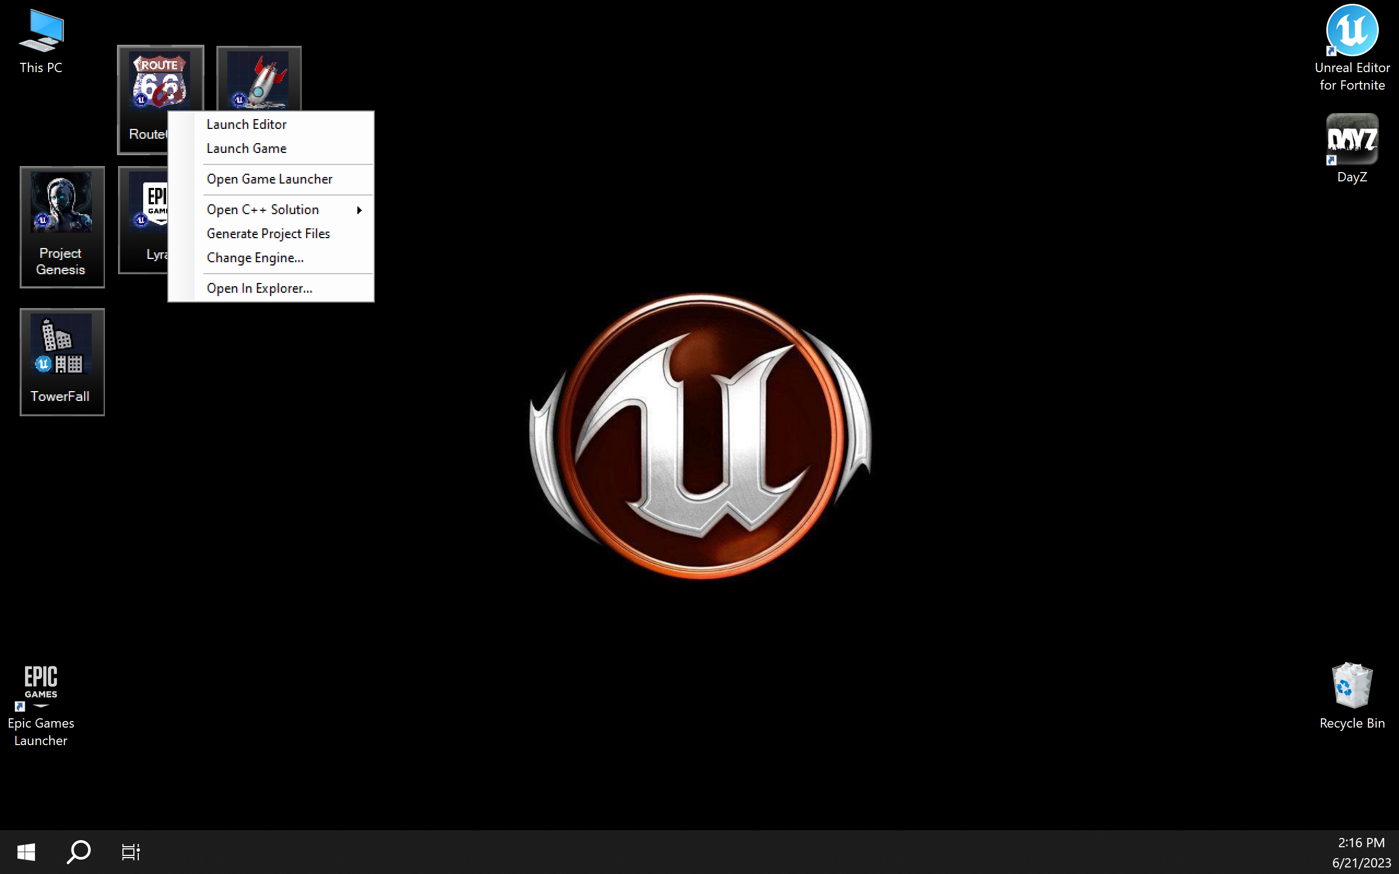Choose Launch Editor from context menu
The image size is (1399, 874).
point(246,125)
